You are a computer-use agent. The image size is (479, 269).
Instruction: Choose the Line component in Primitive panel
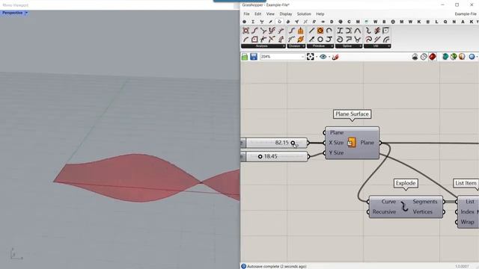click(x=311, y=31)
